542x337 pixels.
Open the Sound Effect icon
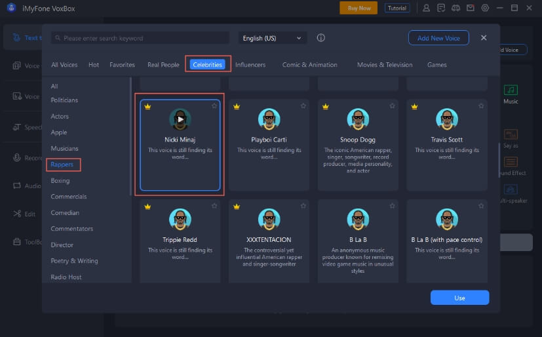(511, 162)
